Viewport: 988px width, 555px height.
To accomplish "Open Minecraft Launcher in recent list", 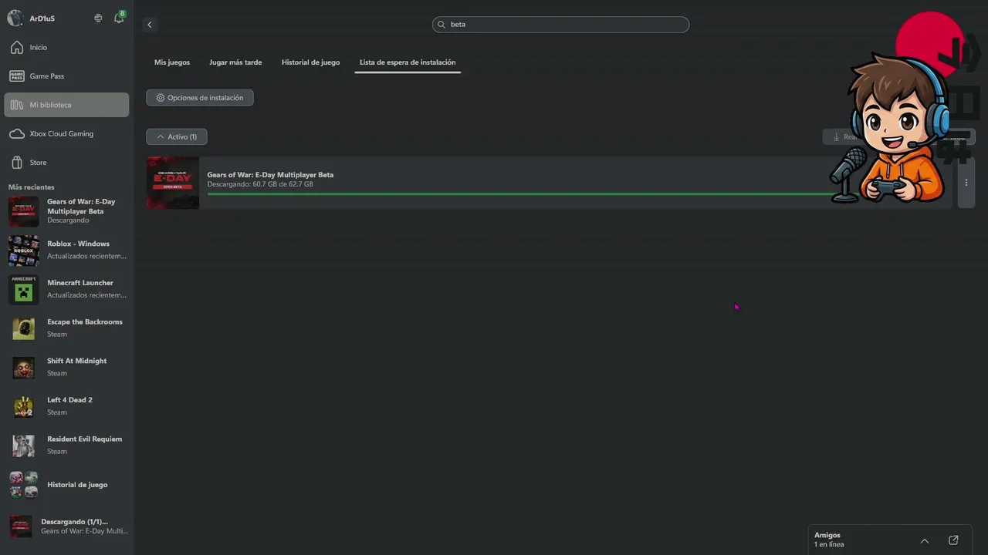I will (x=66, y=290).
